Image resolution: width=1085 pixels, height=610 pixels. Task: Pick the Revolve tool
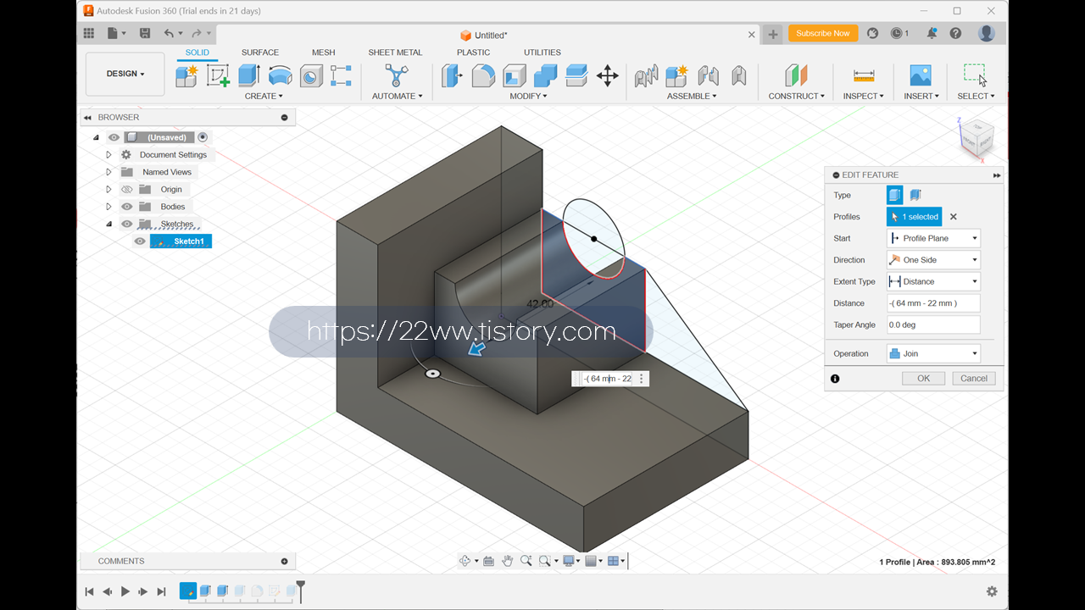coord(280,75)
